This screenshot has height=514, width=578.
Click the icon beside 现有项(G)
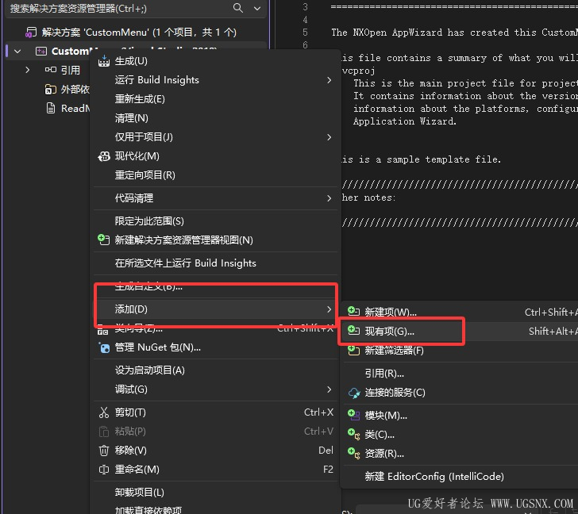point(353,330)
